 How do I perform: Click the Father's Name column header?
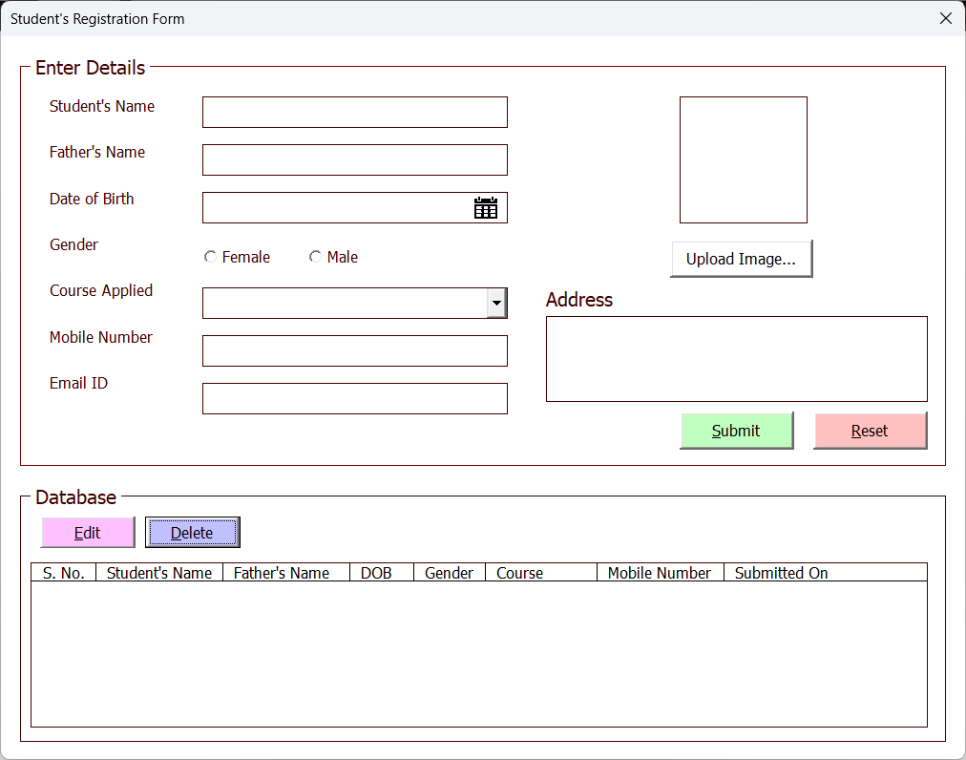tap(286, 573)
